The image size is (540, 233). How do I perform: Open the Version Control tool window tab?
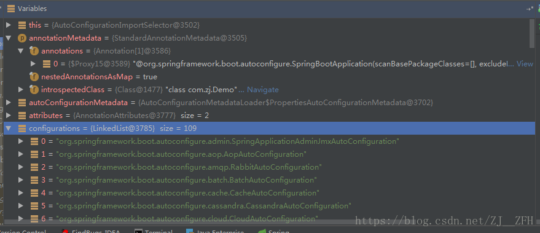[x=23, y=231]
